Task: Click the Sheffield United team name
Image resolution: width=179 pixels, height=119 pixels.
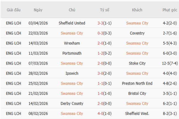Action: pos(72,23)
